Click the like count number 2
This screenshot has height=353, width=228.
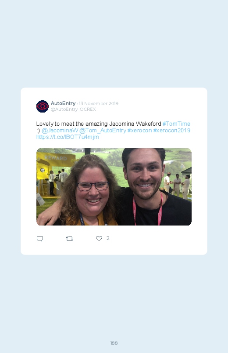pyautogui.click(x=108, y=238)
